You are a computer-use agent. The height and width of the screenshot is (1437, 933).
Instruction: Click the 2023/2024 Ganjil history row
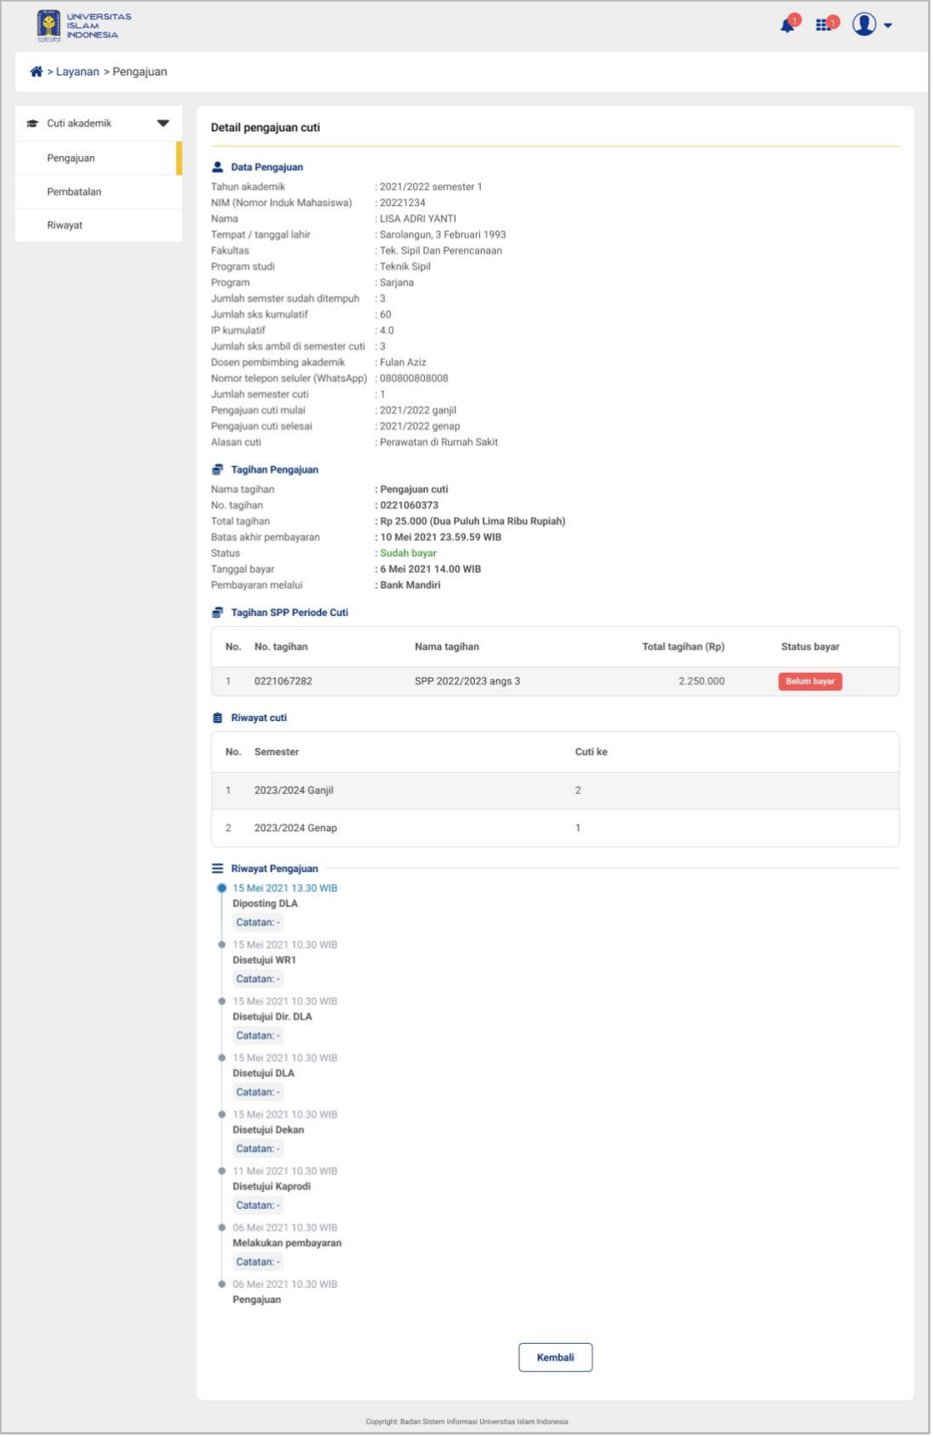coord(555,791)
